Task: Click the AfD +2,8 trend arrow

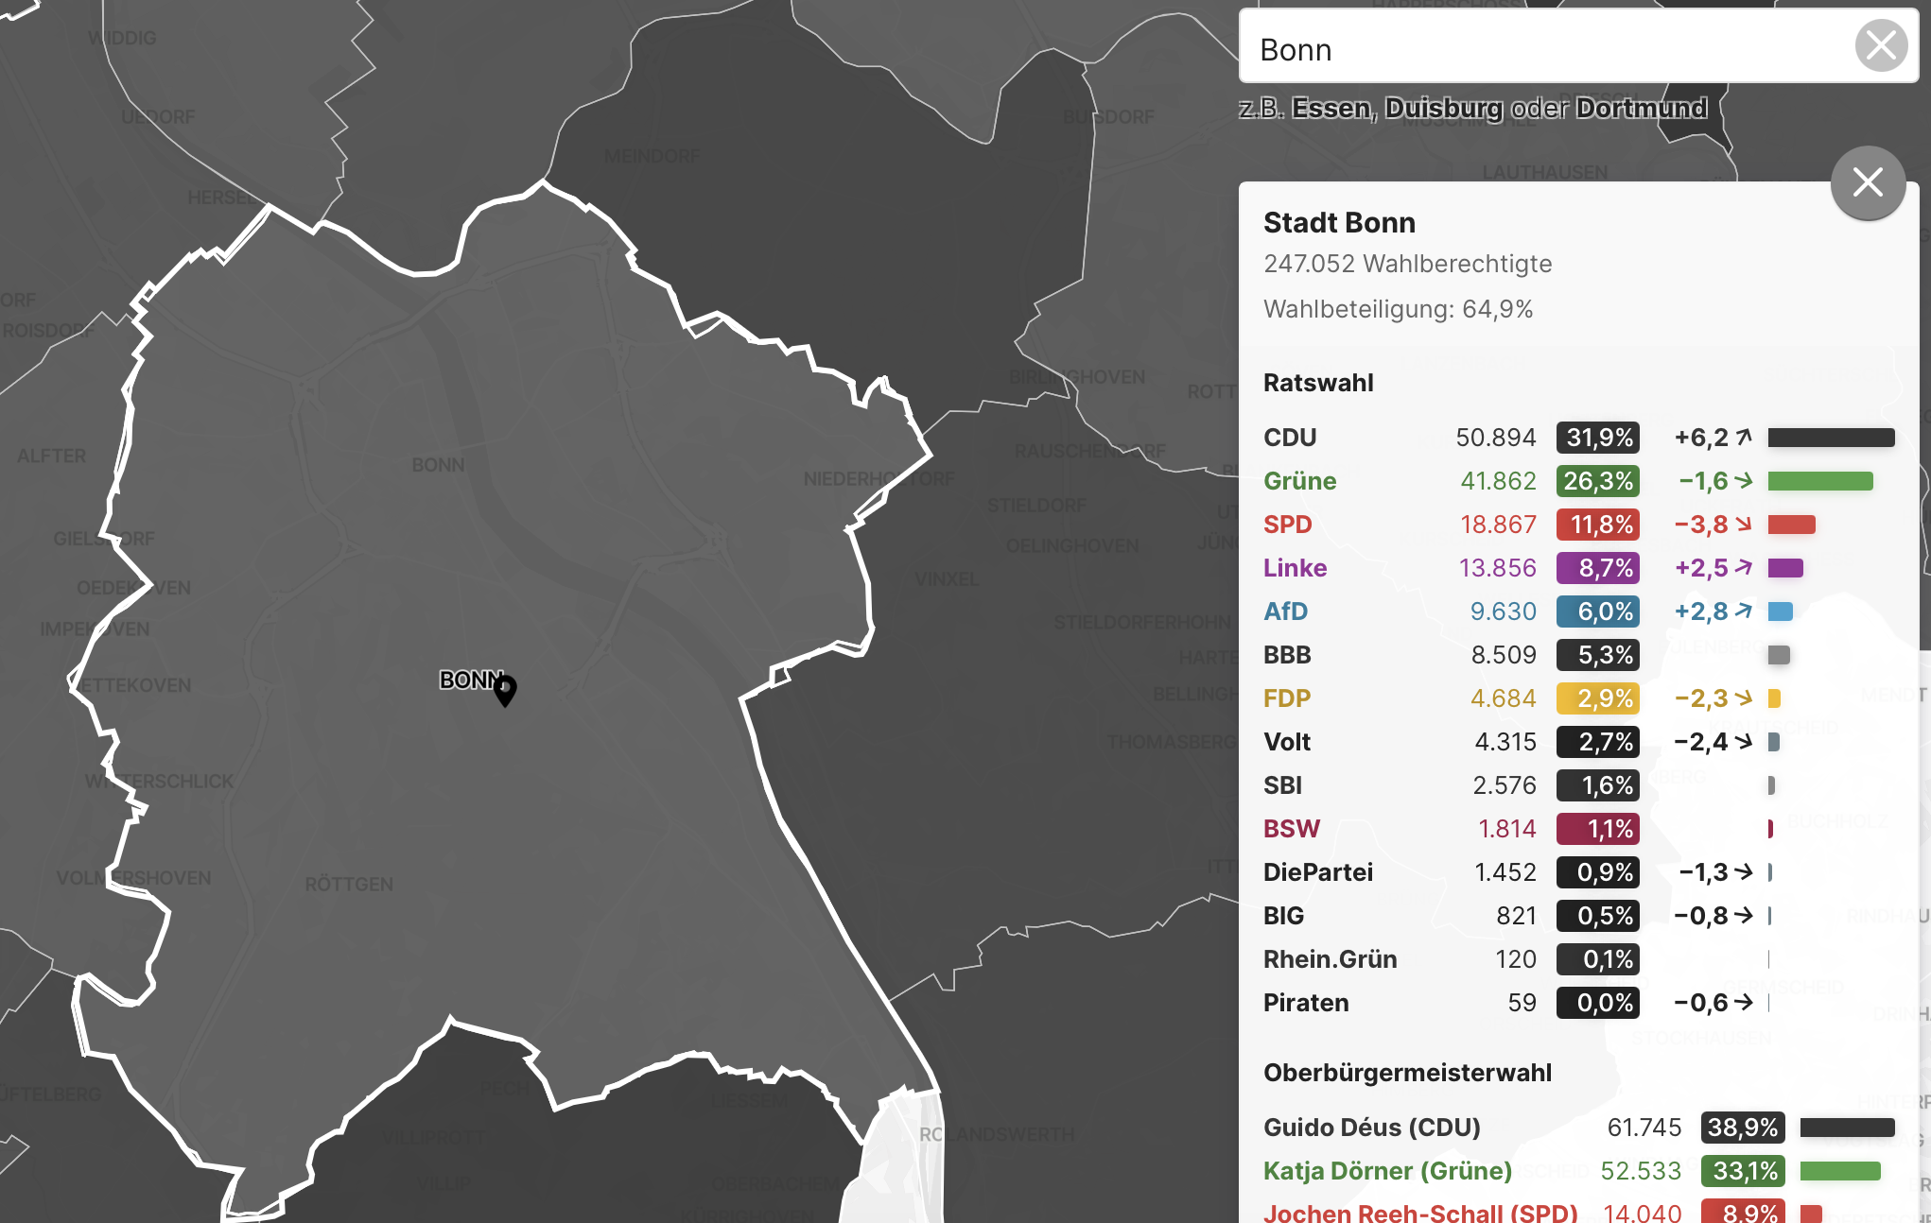Action: pos(1744,611)
